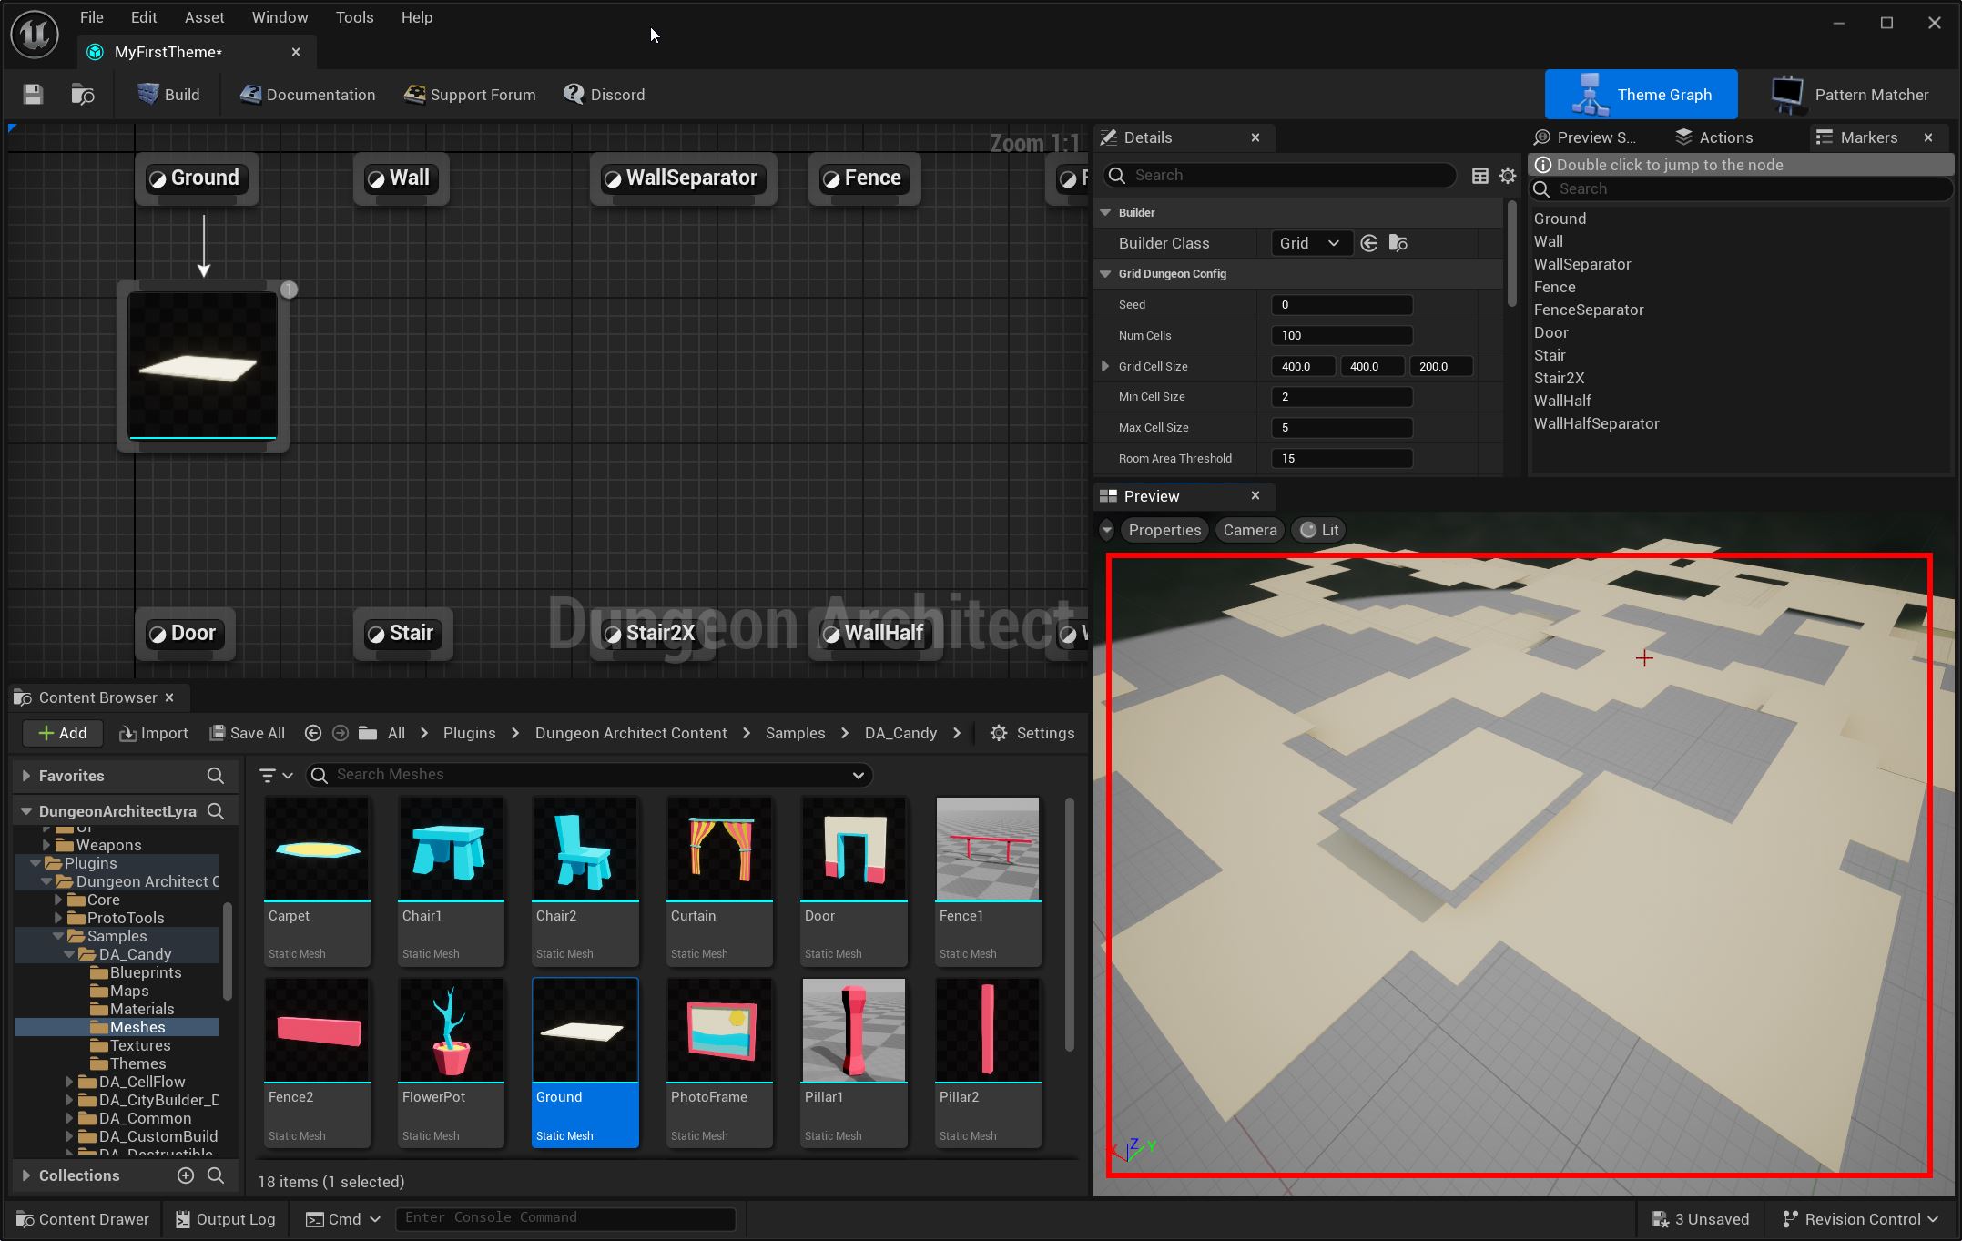Screen dimensions: 1962x1241
Task: Click browse to Builder Class icon
Action: 1398,243
